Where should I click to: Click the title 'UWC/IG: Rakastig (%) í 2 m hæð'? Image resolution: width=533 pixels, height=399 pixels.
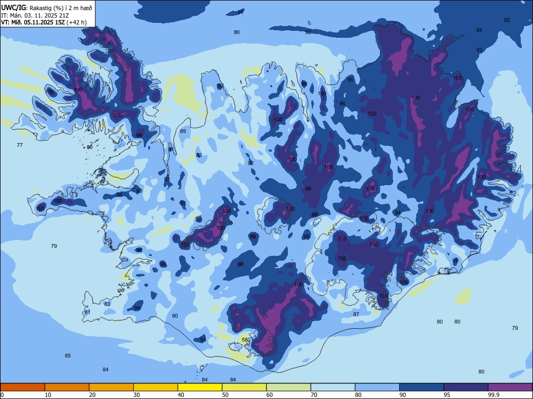click(x=46, y=7)
